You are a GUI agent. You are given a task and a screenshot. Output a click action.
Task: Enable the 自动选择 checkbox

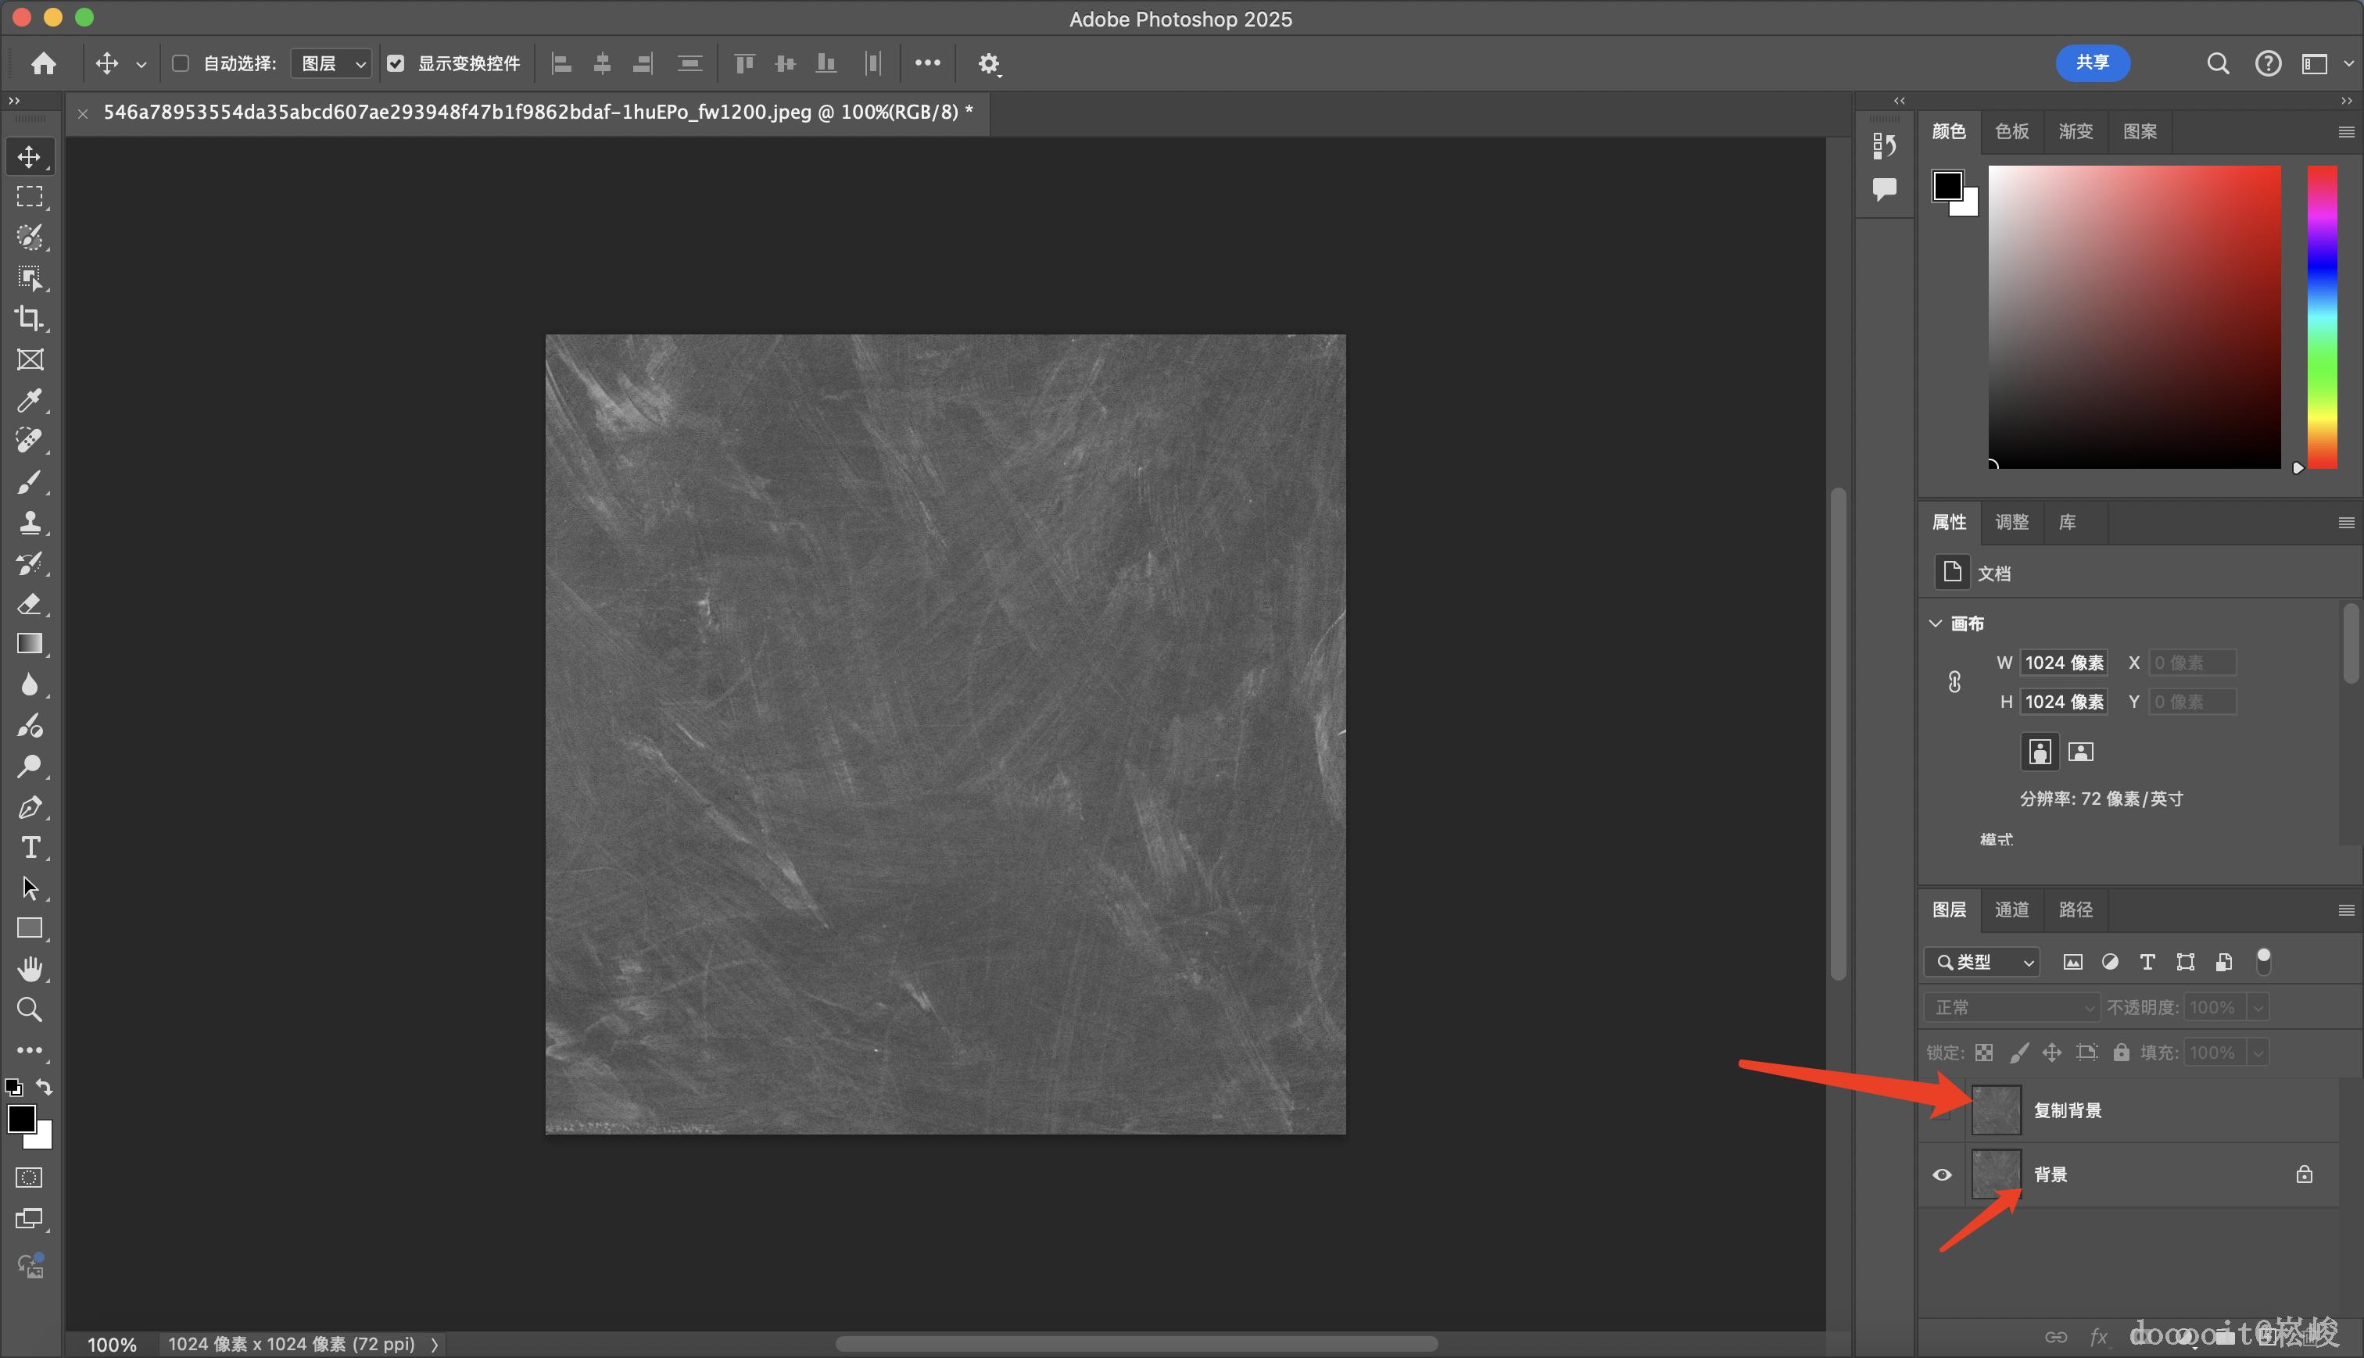[x=181, y=63]
